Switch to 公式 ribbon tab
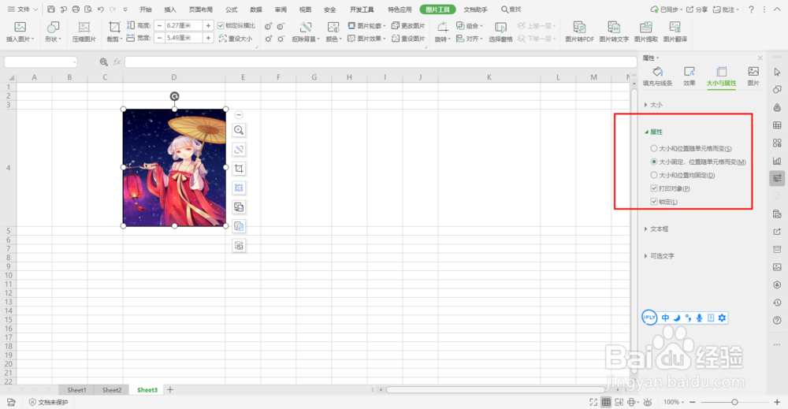788x409 pixels. [231, 9]
